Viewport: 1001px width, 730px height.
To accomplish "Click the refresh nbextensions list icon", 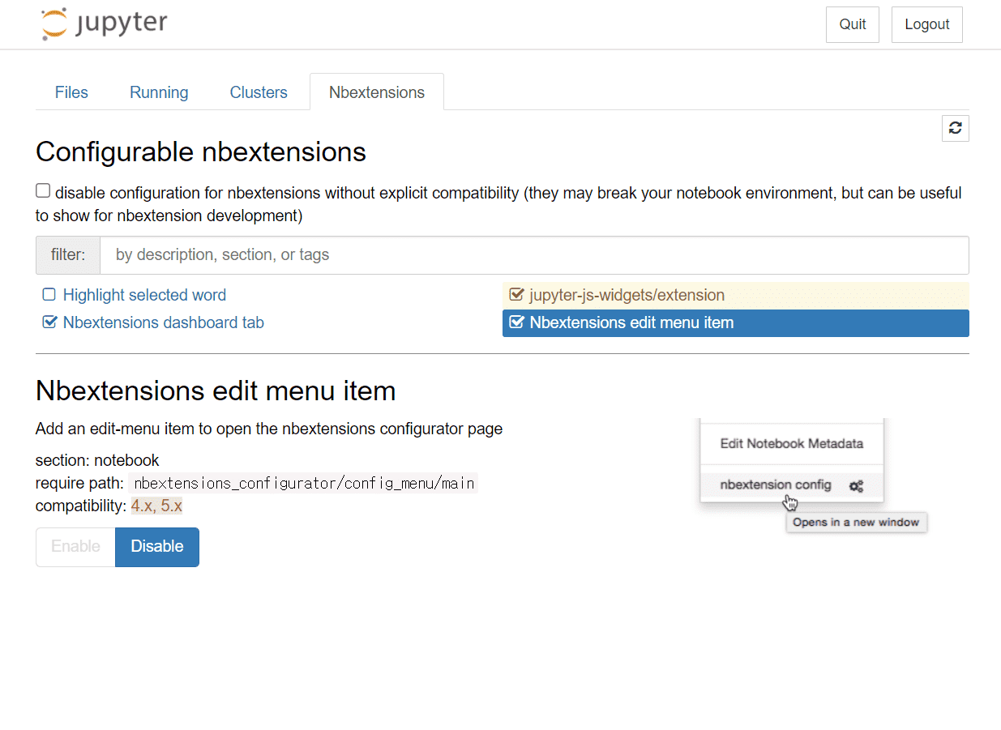I will coord(956,128).
